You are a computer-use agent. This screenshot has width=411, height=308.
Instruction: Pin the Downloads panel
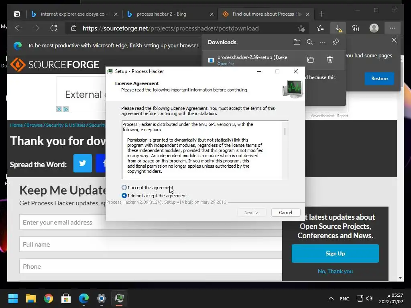pyautogui.click(x=336, y=42)
